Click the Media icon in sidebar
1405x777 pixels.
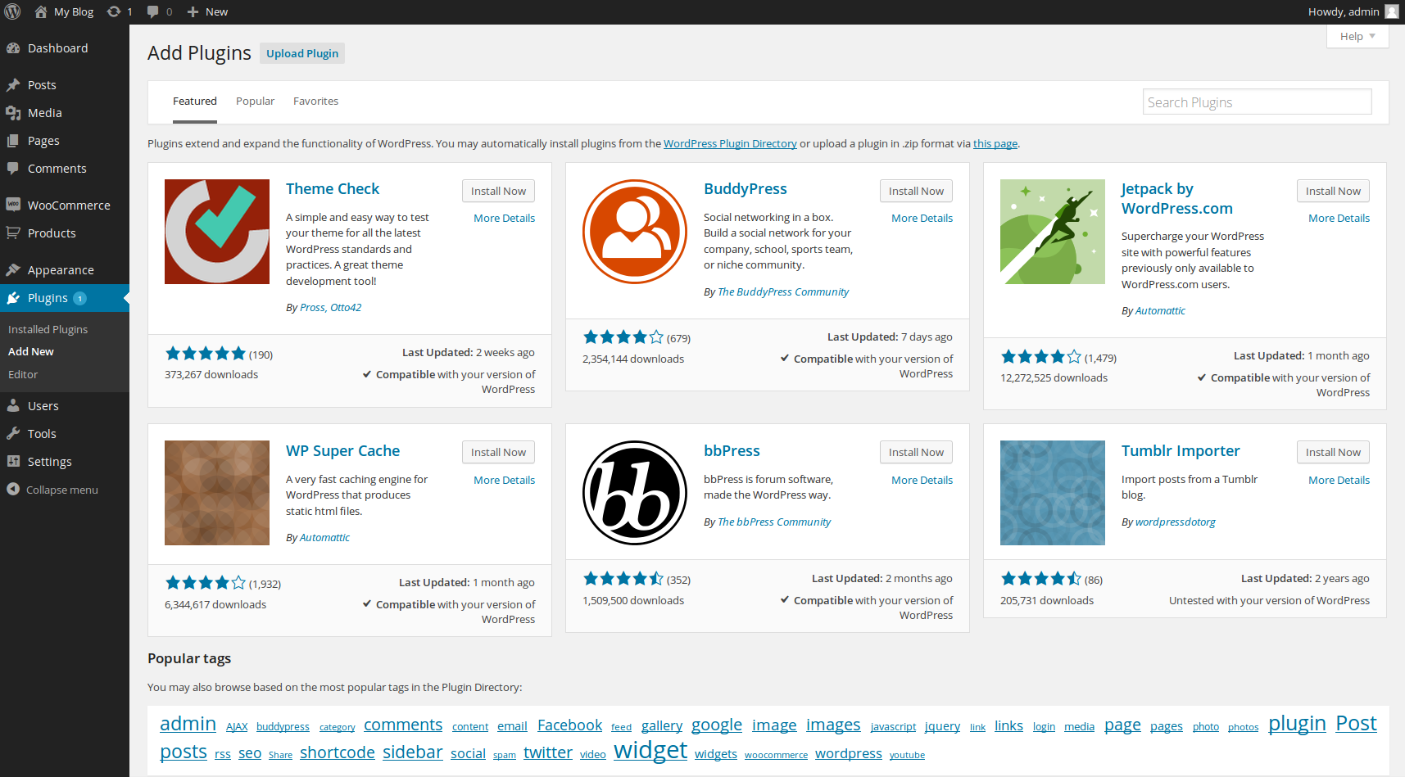(13, 113)
